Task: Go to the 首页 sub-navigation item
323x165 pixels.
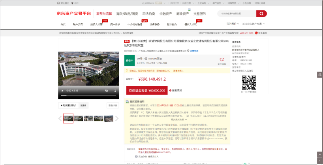Action: [63, 25]
